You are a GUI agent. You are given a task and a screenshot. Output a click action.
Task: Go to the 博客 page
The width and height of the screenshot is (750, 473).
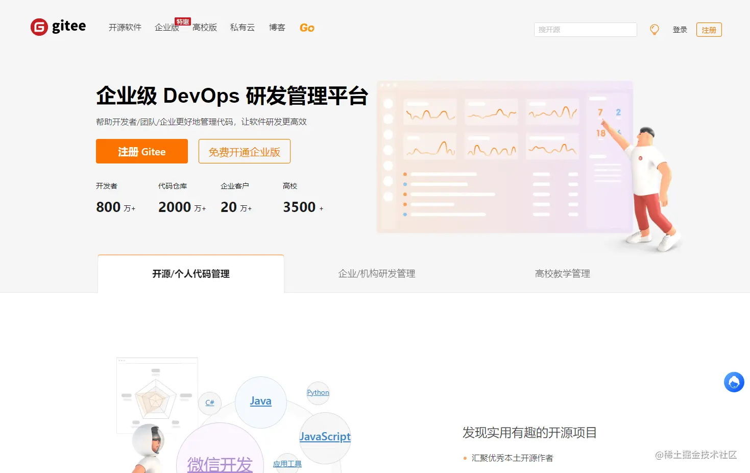coord(277,28)
